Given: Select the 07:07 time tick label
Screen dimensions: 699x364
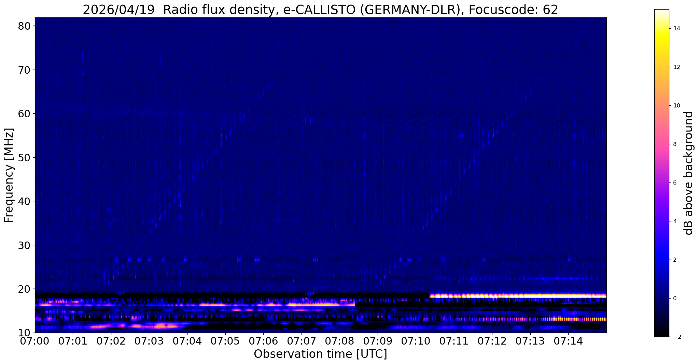Looking at the screenshot, I should 301,341.
